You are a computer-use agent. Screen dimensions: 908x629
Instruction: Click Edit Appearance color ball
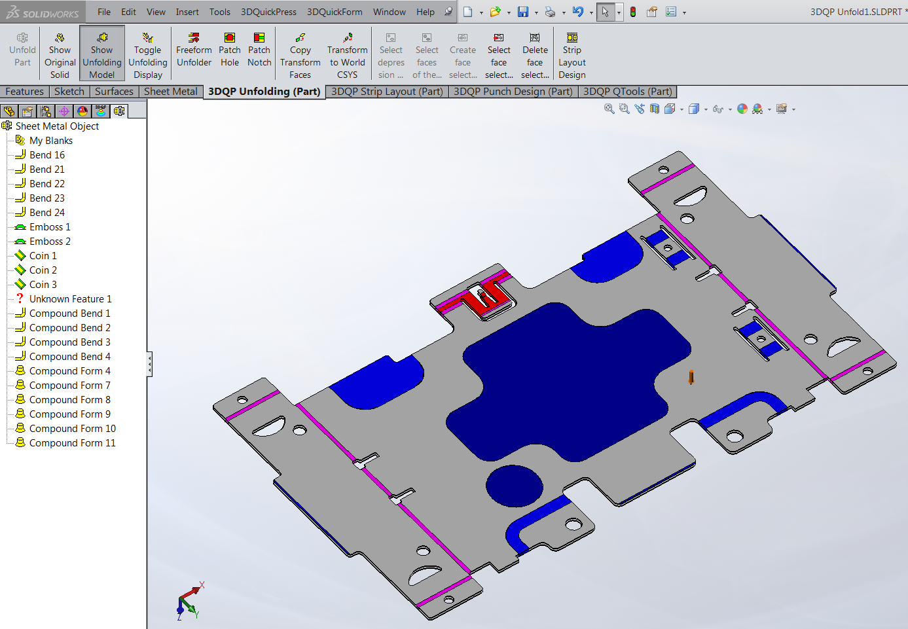(742, 109)
